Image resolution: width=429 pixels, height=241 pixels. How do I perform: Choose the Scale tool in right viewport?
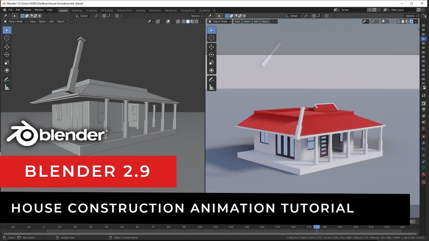(211, 63)
